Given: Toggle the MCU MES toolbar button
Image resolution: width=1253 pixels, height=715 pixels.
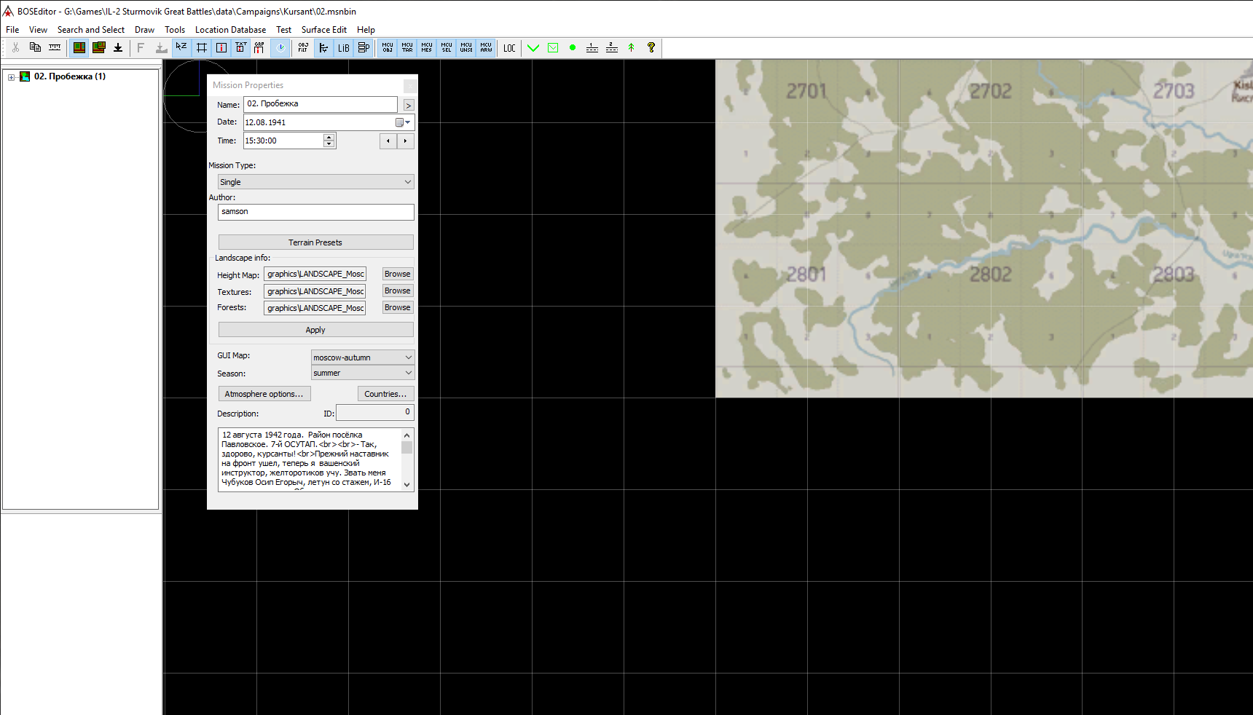Looking at the screenshot, I should click(427, 48).
